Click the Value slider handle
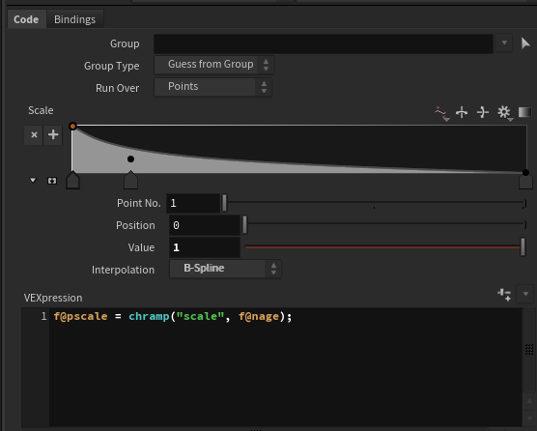Viewport: 537px width, 431px height. tap(523, 247)
